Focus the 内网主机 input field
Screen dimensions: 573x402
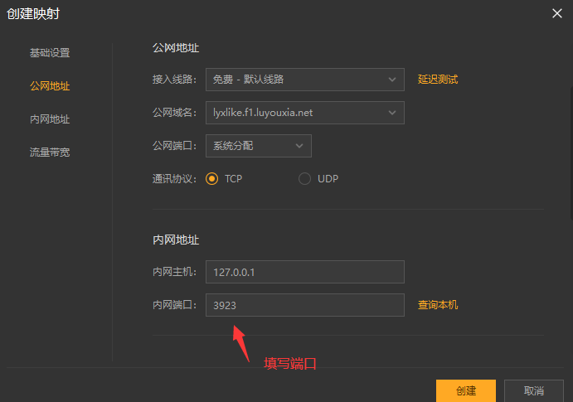(x=305, y=272)
